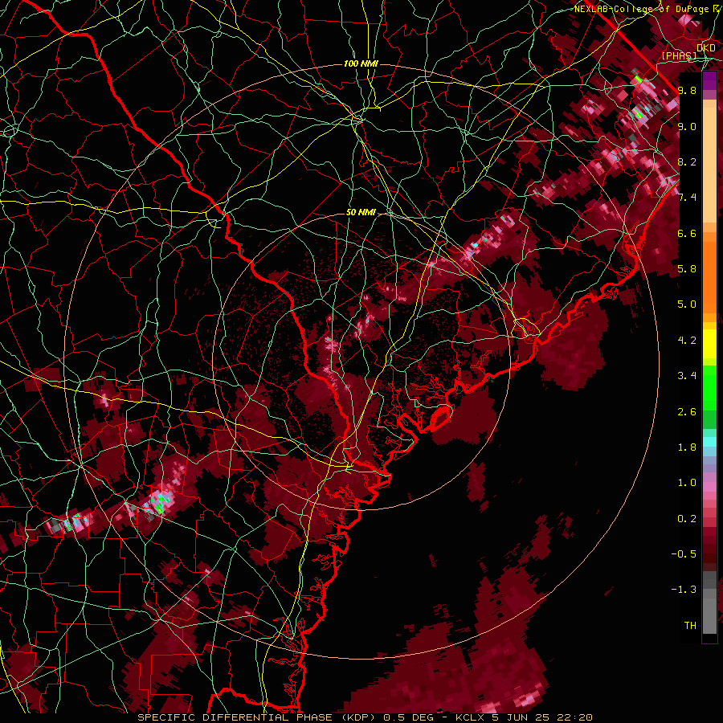723x723 pixels.
Task: Click the 0.2 scale value
Action: click(x=687, y=519)
